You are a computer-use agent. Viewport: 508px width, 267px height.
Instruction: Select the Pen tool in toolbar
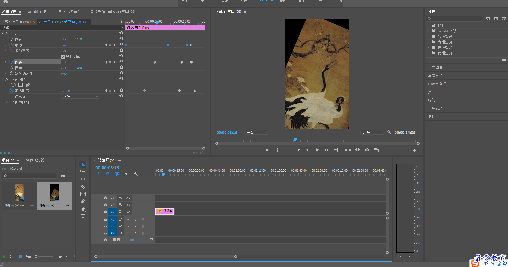83,201
